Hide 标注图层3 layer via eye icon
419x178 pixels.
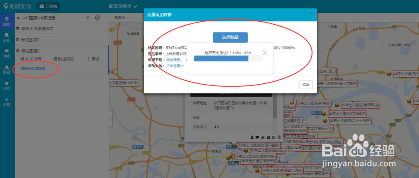pos(18,51)
